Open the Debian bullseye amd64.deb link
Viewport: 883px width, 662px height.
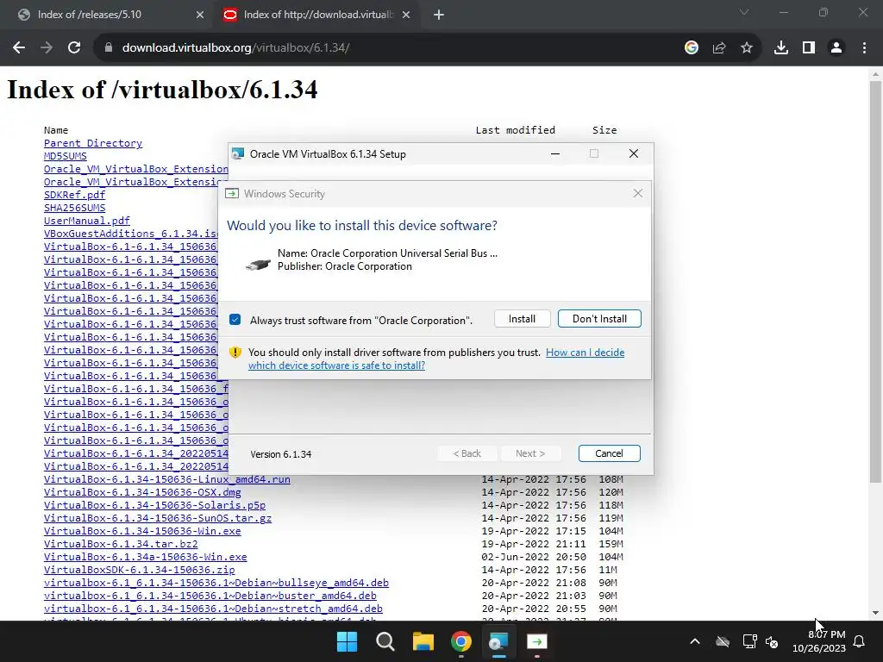click(216, 584)
